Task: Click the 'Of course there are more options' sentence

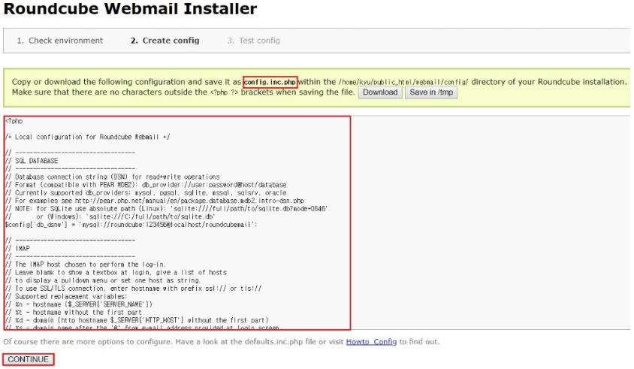Action: 221,341
